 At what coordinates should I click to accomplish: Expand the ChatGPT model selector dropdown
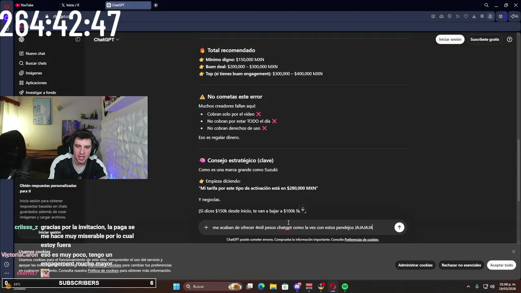click(x=106, y=39)
